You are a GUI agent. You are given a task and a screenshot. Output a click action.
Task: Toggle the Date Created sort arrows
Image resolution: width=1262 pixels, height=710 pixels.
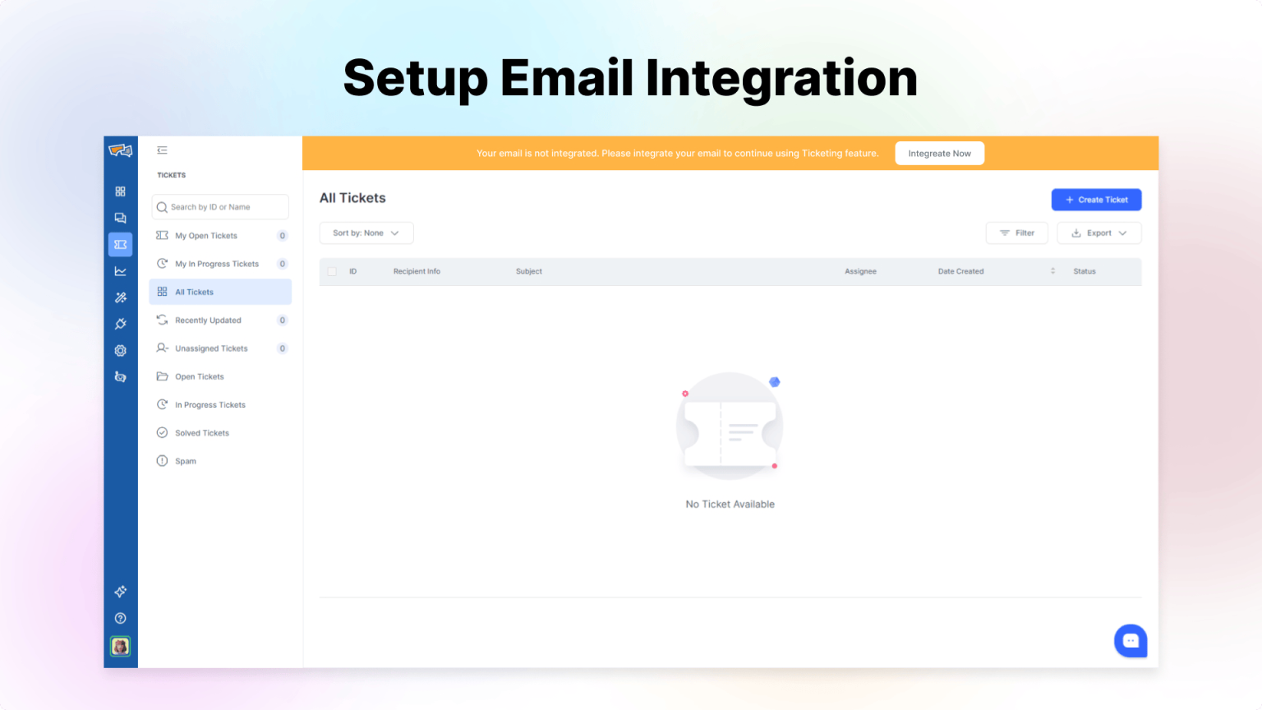[x=1052, y=271]
